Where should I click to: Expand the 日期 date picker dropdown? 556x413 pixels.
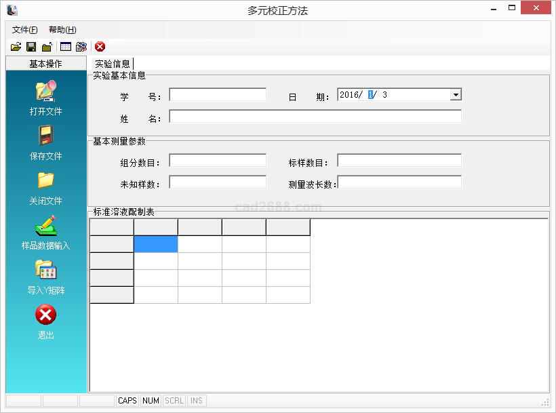456,95
